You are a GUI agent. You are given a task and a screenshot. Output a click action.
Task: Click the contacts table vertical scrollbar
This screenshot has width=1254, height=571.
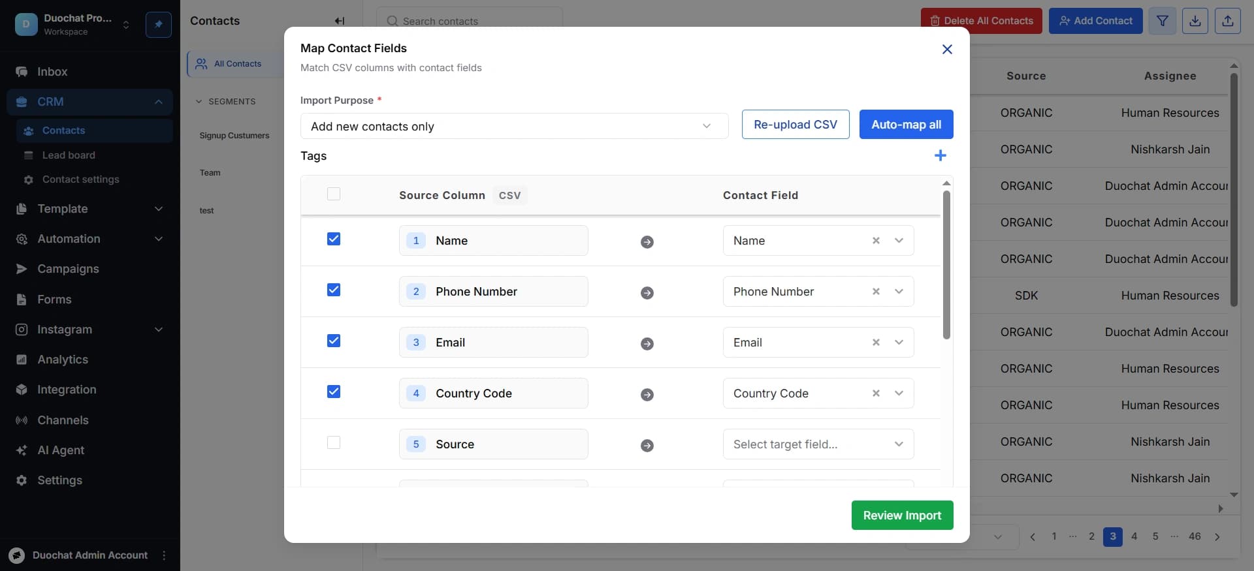tap(1234, 189)
